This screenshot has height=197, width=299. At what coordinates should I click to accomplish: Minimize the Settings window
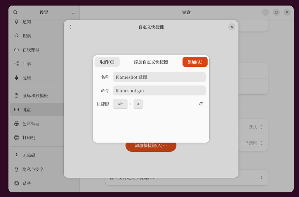(x=265, y=12)
